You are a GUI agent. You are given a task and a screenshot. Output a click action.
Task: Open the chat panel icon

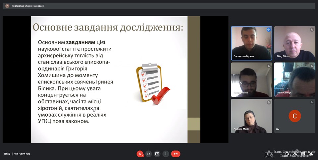click(x=303, y=154)
